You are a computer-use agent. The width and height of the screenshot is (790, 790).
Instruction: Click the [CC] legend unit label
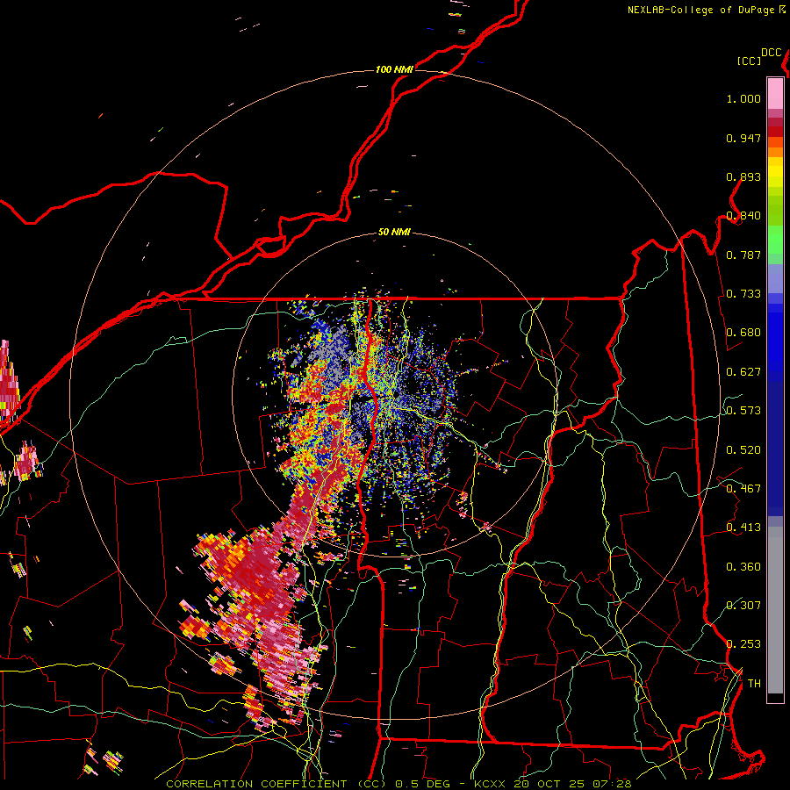(x=749, y=61)
